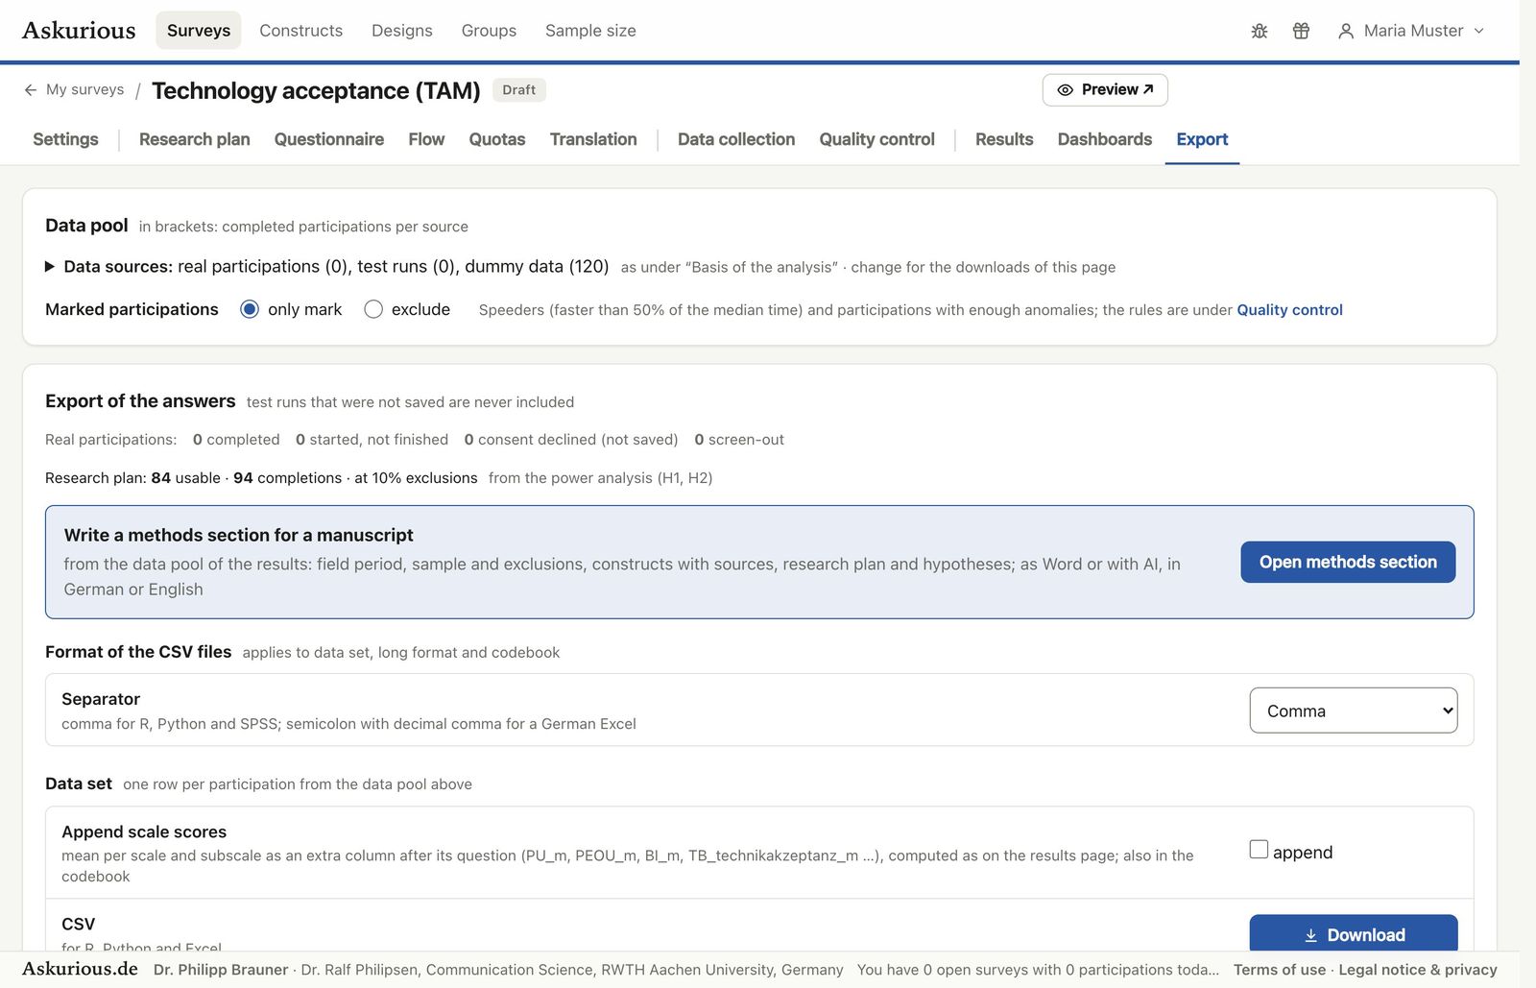
Task: Switch to the Data collection tab
Action: tap(736, 139)
